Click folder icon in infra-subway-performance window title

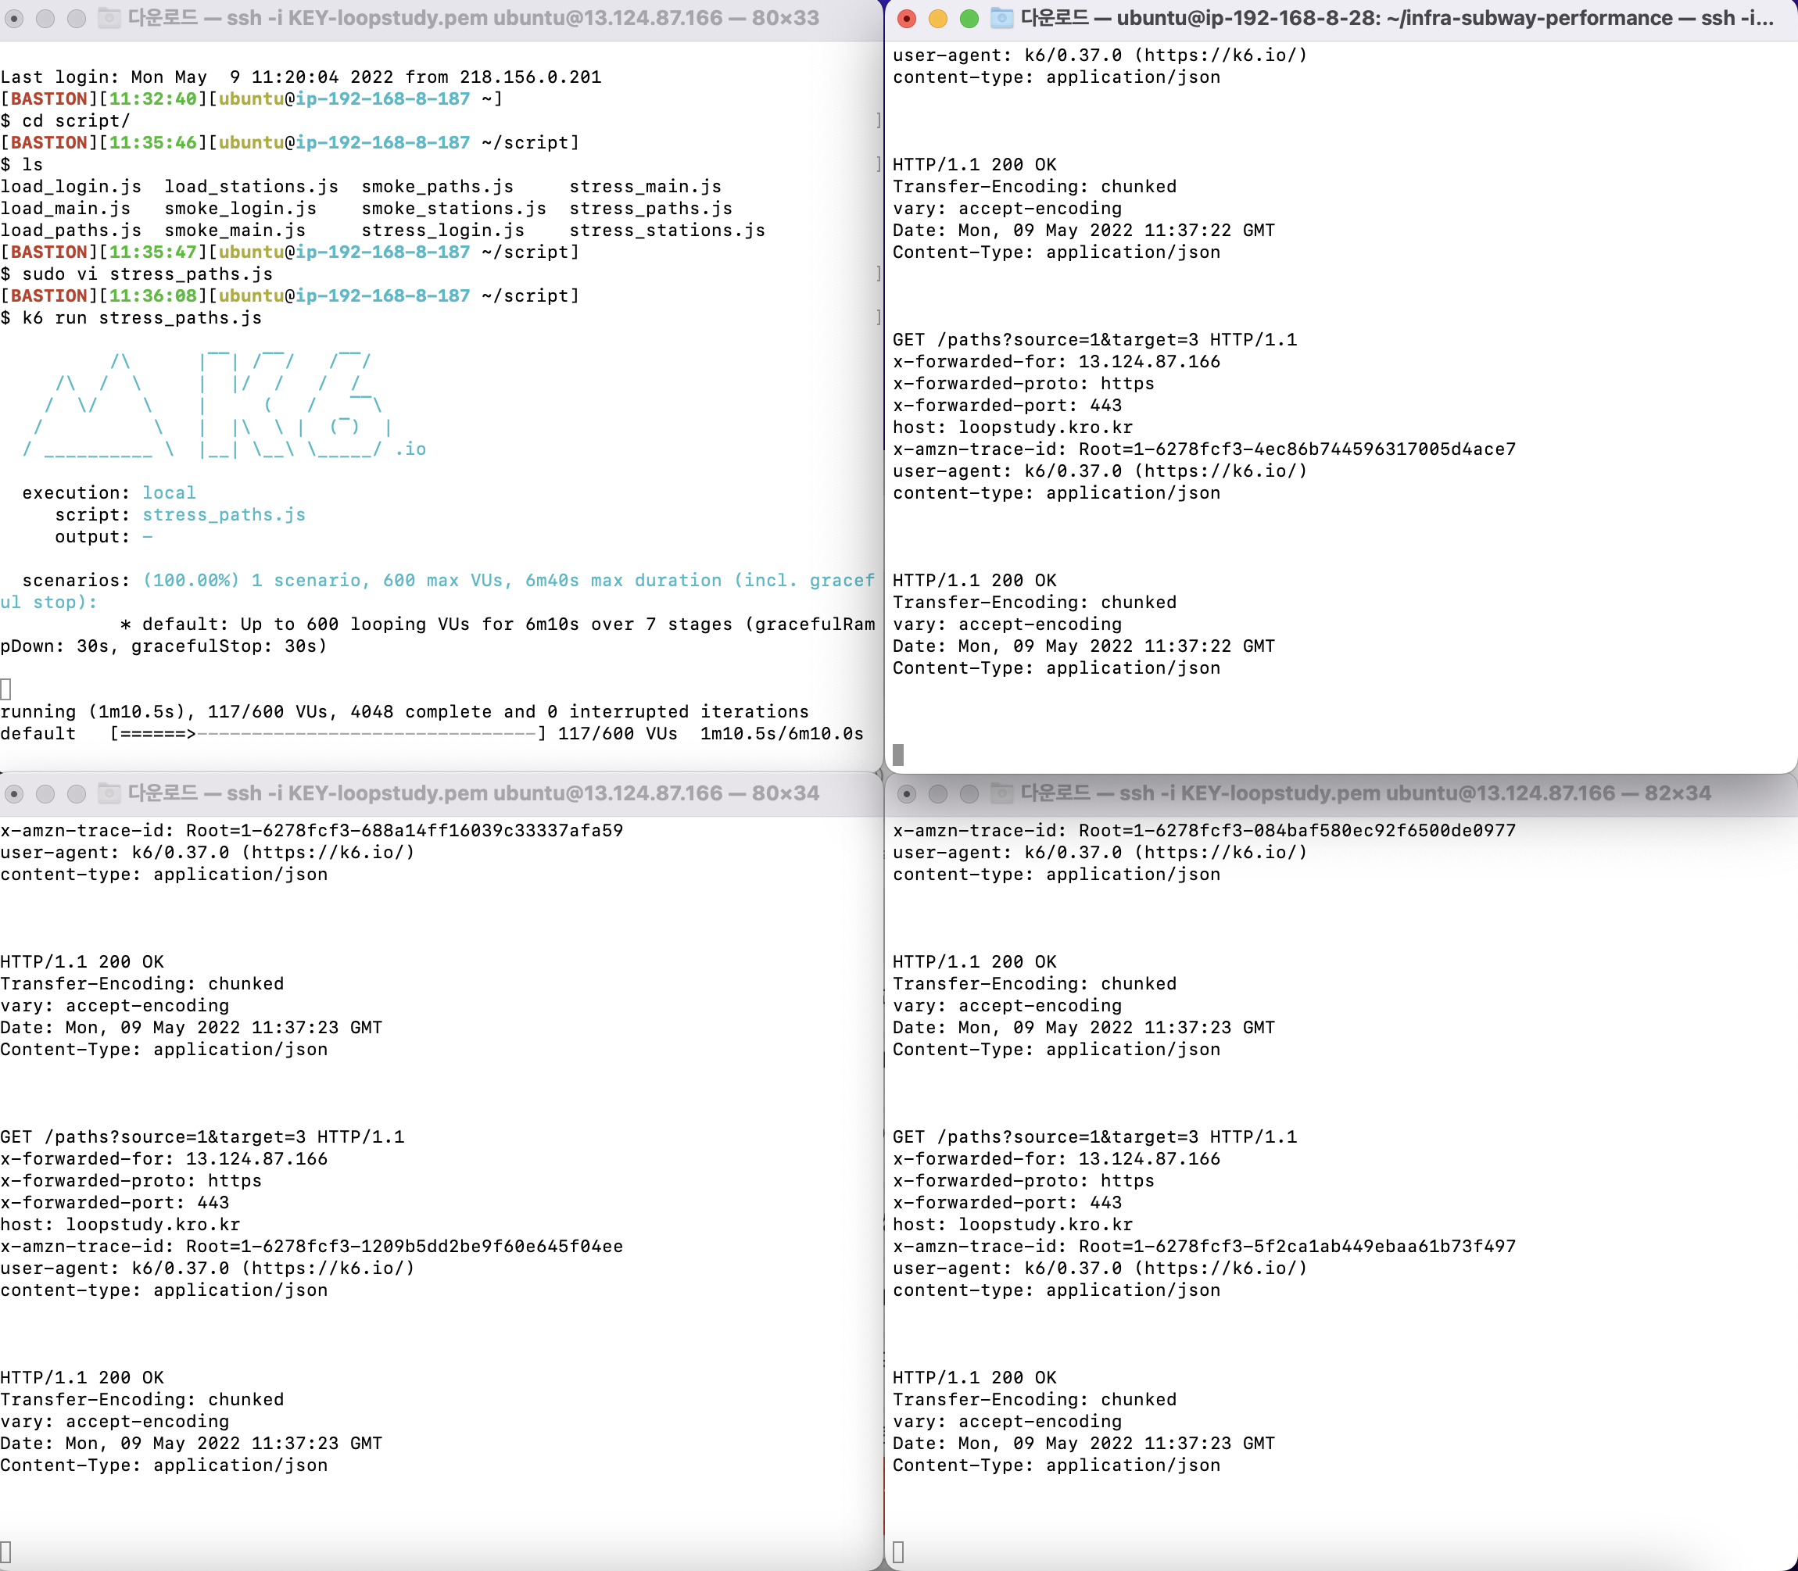click(x=1001, y=17)
